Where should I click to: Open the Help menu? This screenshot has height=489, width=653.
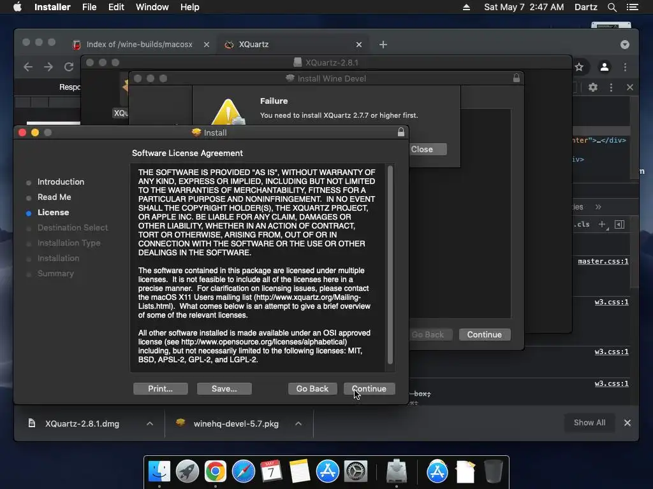point(189,7)
